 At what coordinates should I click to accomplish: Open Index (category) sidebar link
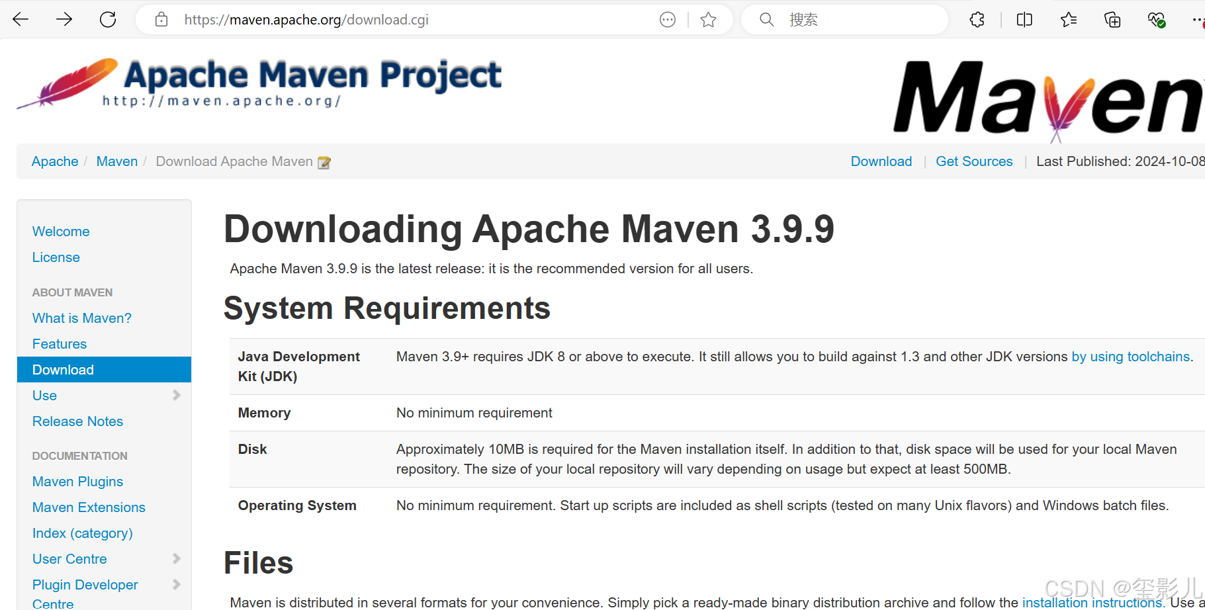coord(83,533)
